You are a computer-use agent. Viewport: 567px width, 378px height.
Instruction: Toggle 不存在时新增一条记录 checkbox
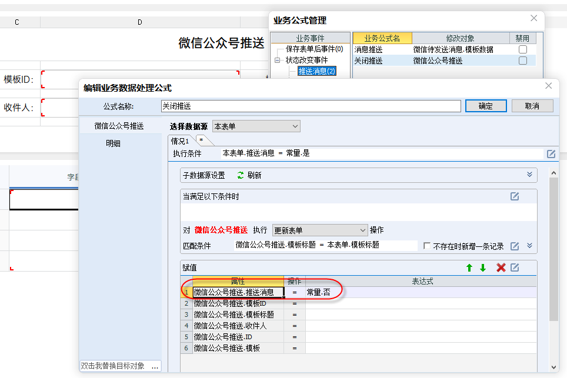(426, 246)
